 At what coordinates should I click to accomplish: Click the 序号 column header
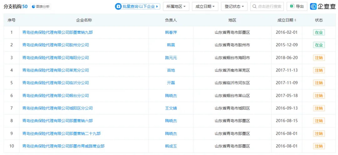click(x=12, y=20)
